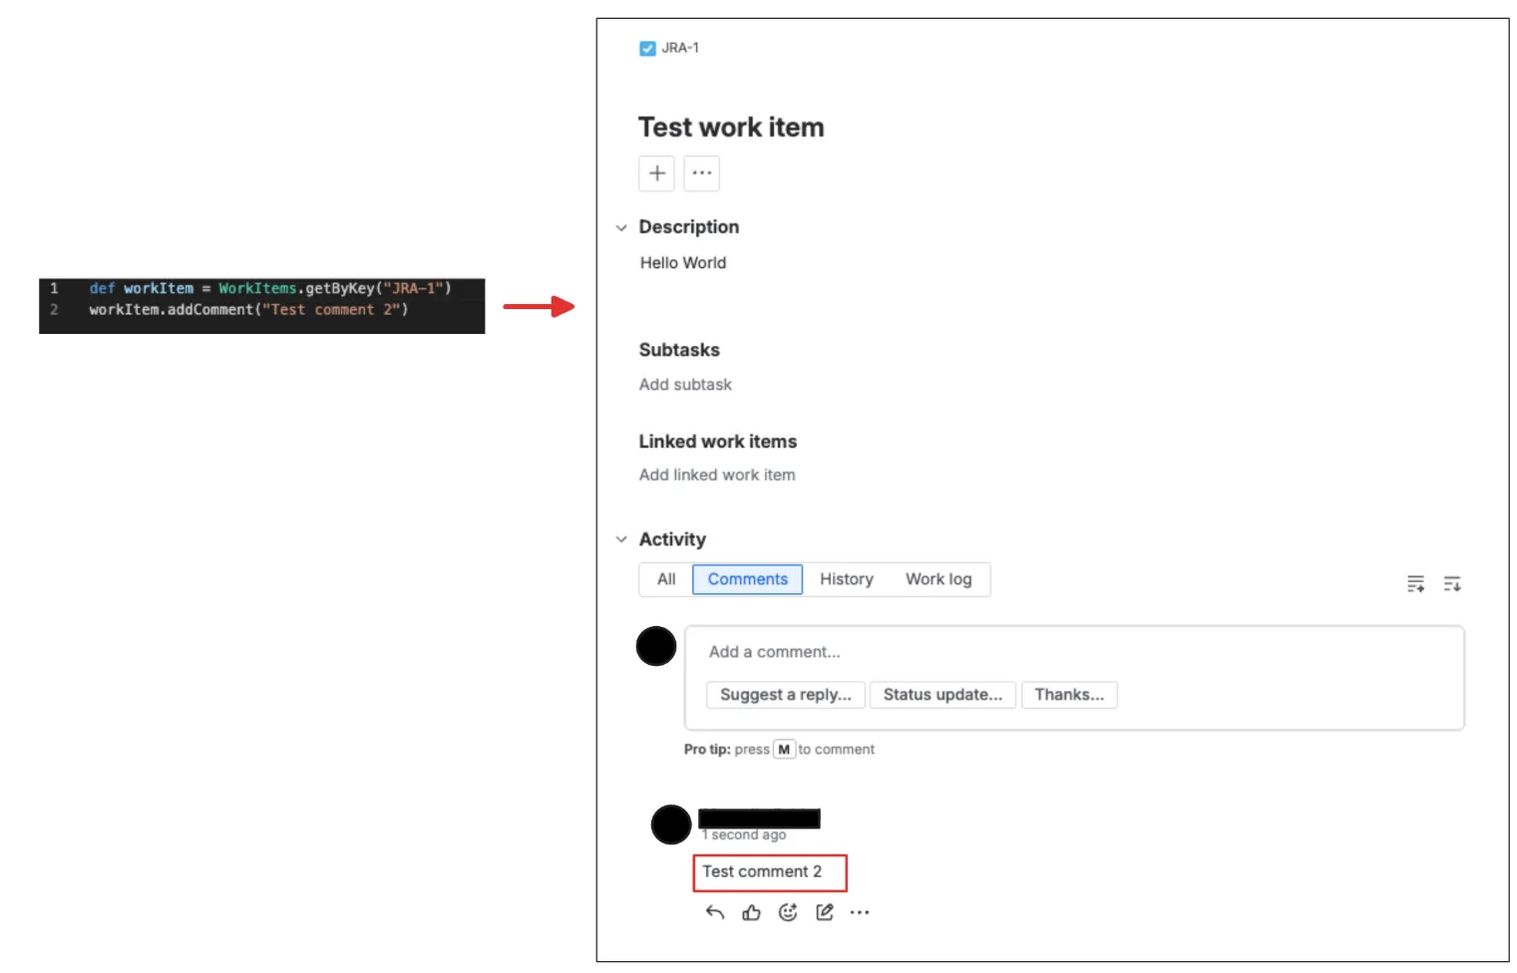Collapse the Activity section chevron

[x=621, y=539]
